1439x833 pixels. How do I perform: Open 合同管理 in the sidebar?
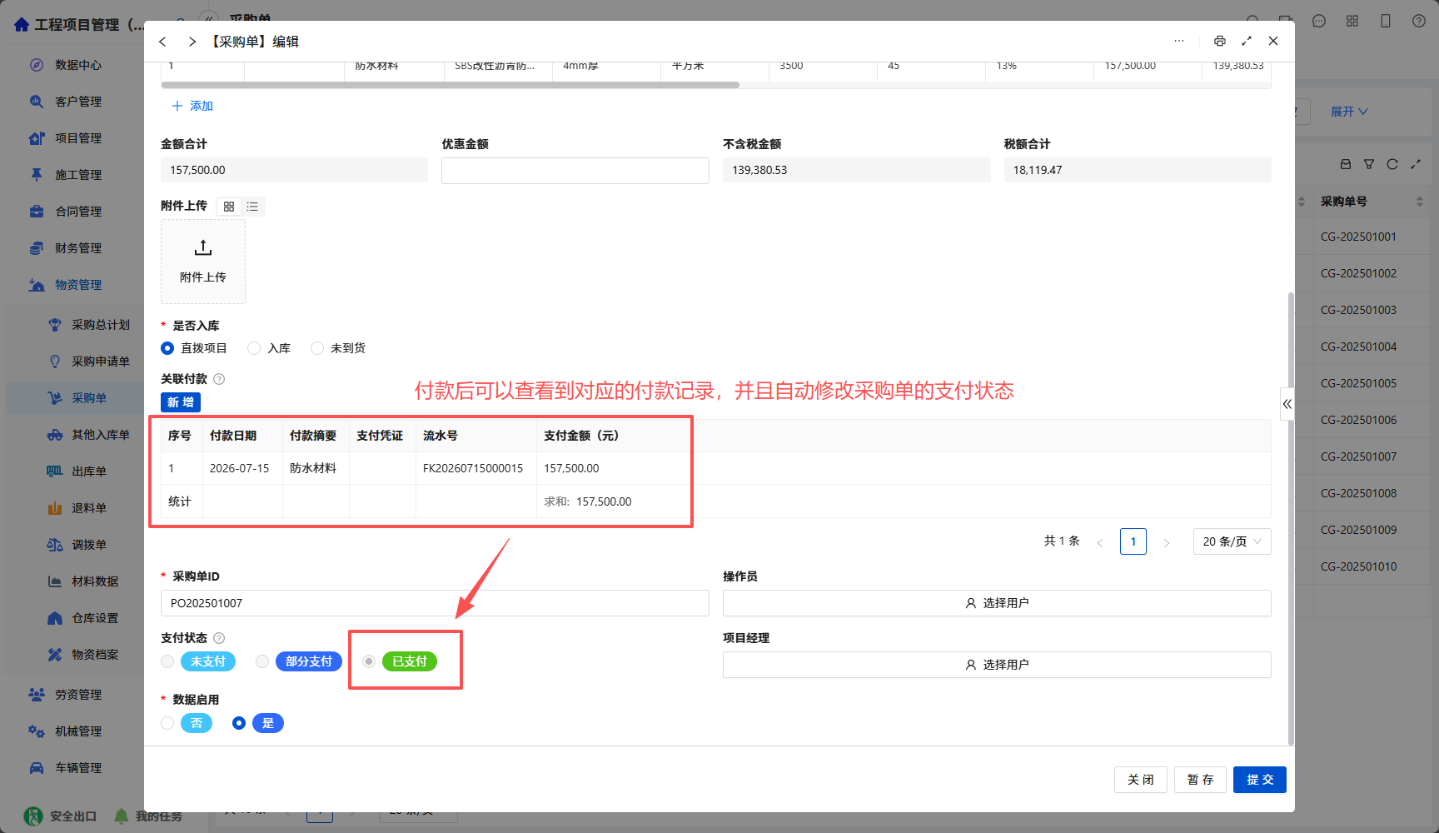click(77, 212)
